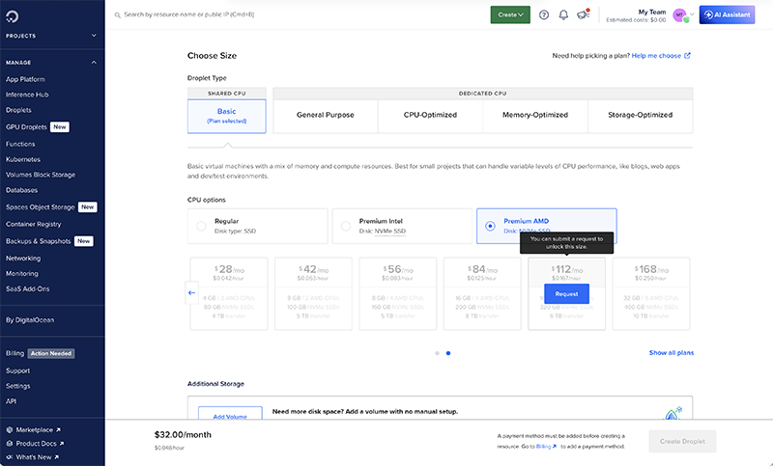Open the help question mark icon
Viewport: 773px width, 466px height.
[543, 14]
